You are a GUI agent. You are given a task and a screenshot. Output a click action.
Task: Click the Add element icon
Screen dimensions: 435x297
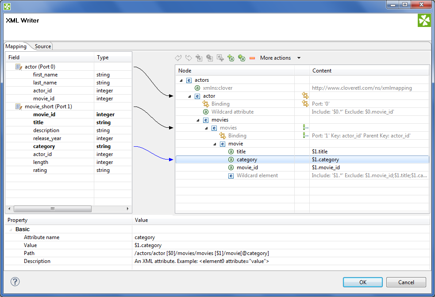coord(199,58)
